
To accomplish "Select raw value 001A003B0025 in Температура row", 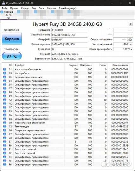I will tap(119, 126).
